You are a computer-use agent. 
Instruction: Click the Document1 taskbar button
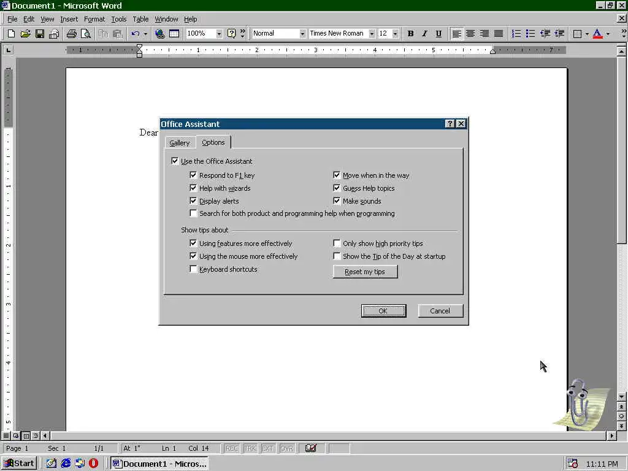click(160, 464)
